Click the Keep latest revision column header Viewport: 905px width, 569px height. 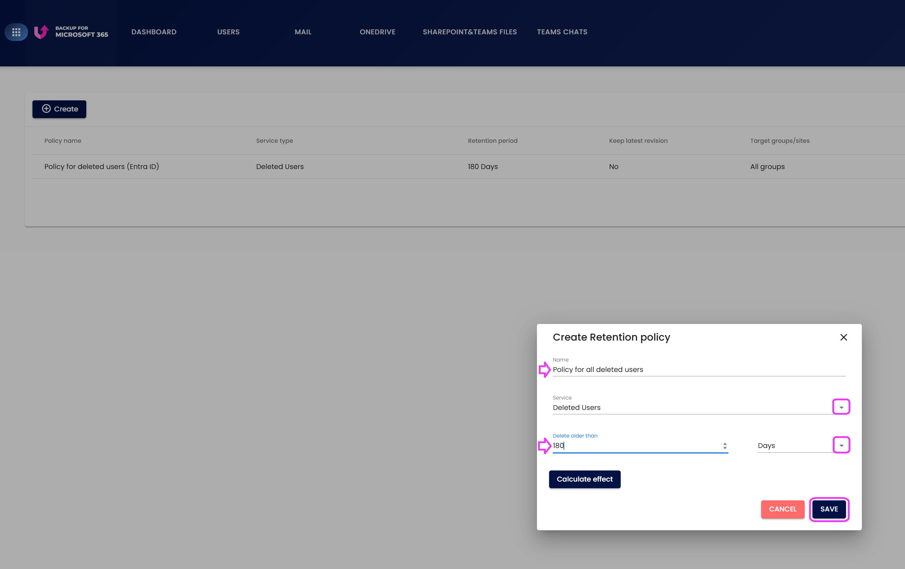coord(638,141)
